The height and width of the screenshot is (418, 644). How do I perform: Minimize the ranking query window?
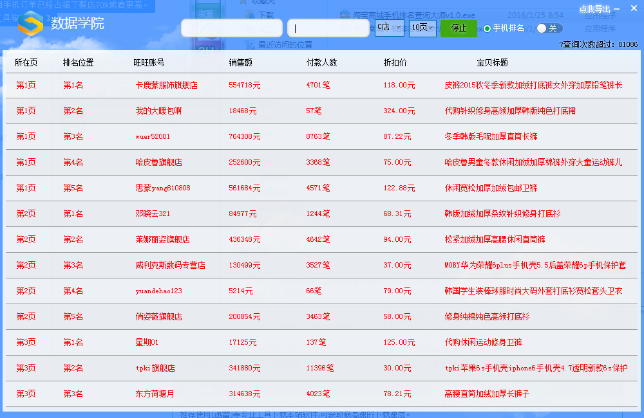click(x=616, y=9)
